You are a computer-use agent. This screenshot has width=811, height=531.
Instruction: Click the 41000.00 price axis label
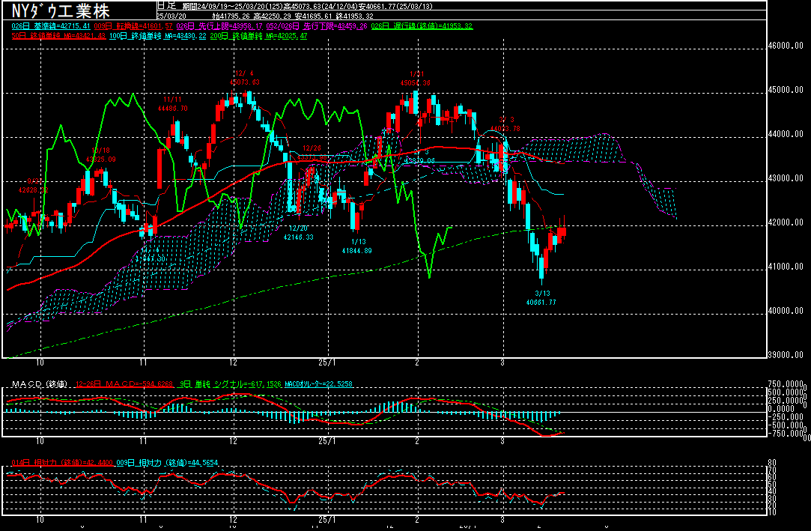tap(786, 267)
